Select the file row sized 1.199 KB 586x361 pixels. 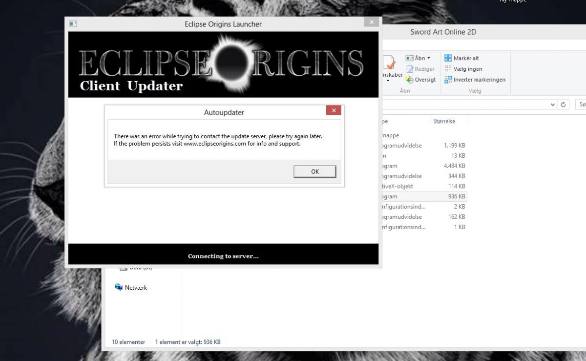[x=424, y=146]
